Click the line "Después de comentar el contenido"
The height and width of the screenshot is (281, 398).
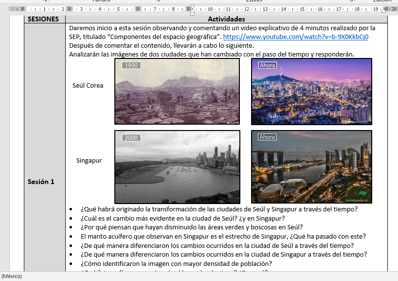[x=162, y=46]
